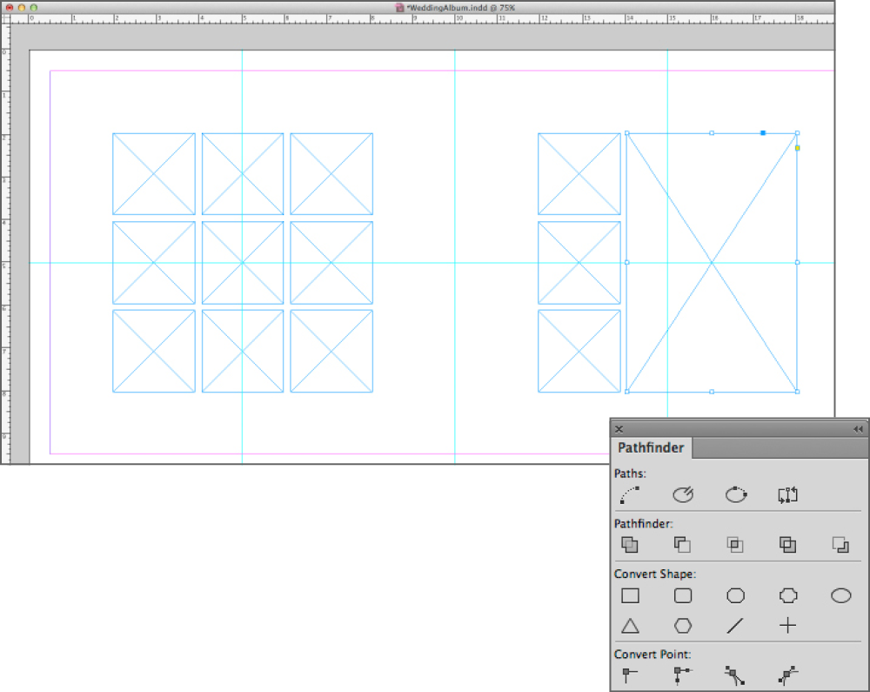Select the Pathfinder tab
Image resolution: width=870 pixels, height=692 pixels.
(x=651, y=447)
